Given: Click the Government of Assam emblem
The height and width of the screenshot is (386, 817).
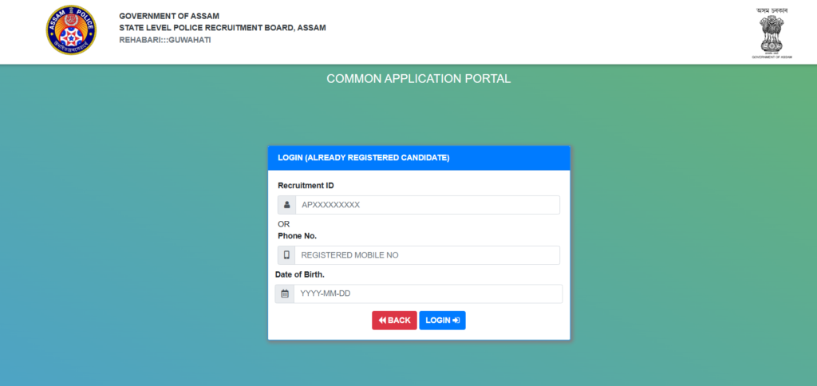Looking at the screenshot, I should [772, 33].
